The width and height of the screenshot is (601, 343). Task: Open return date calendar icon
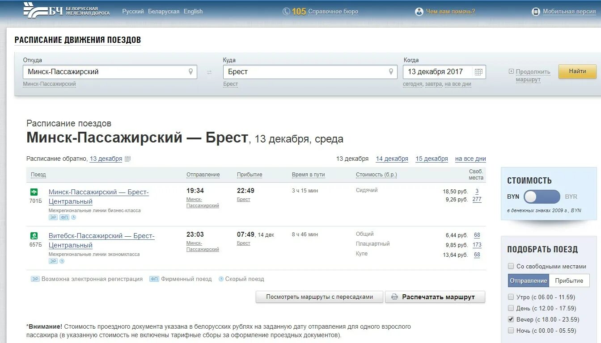(127, 159)
